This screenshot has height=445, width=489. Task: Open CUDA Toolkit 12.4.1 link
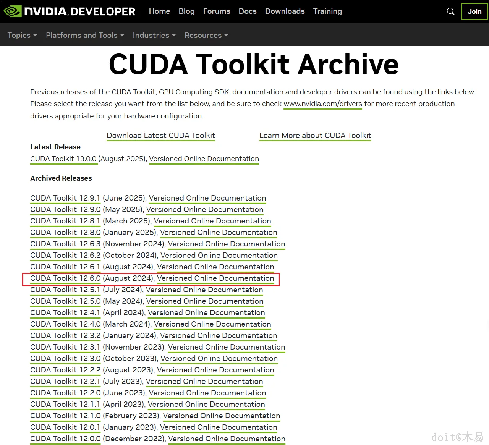65,313
